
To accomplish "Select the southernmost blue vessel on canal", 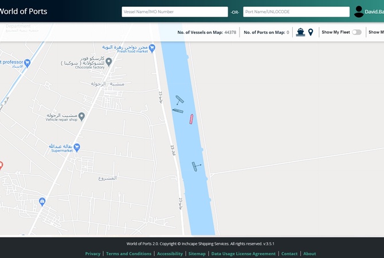I will (x=196, y=167).
